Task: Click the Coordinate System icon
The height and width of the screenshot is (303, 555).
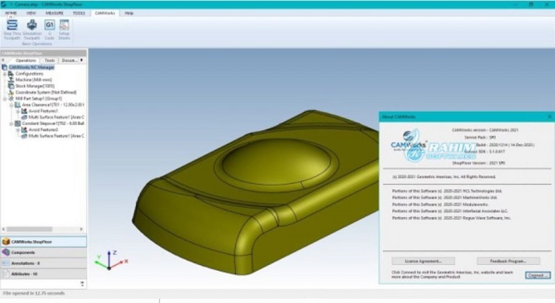Action: coord(11,92)
